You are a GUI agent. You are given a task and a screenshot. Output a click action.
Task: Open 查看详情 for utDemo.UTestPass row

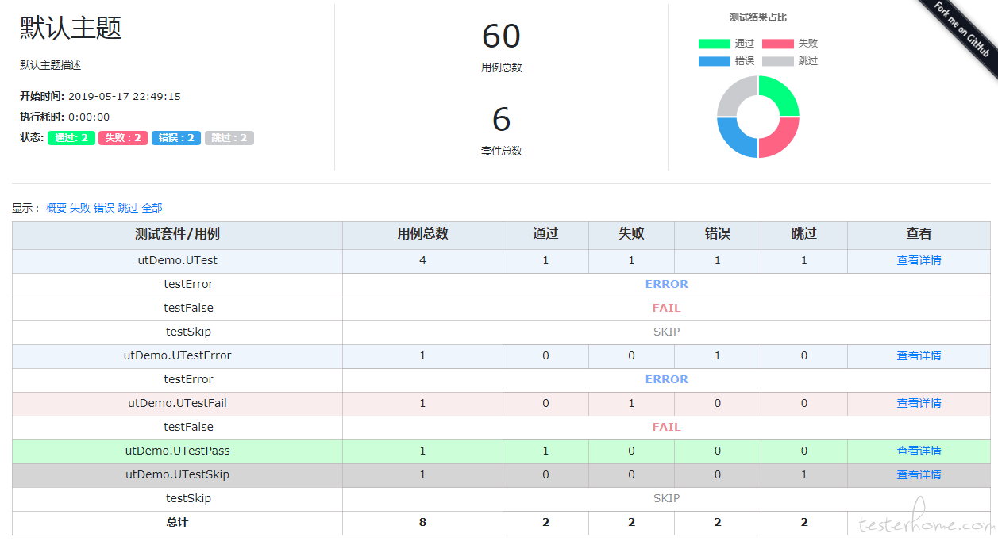point(919,451)
